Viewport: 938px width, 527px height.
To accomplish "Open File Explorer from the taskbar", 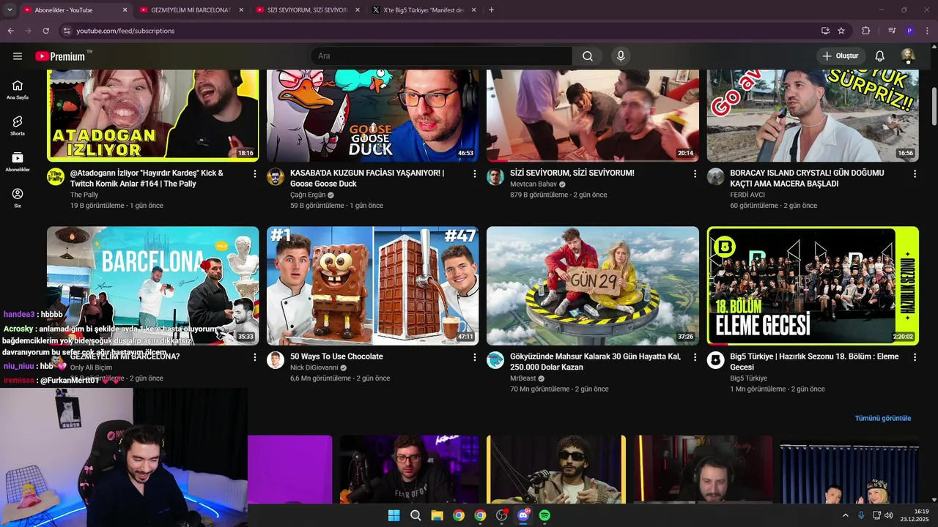I will pos(437,515).
